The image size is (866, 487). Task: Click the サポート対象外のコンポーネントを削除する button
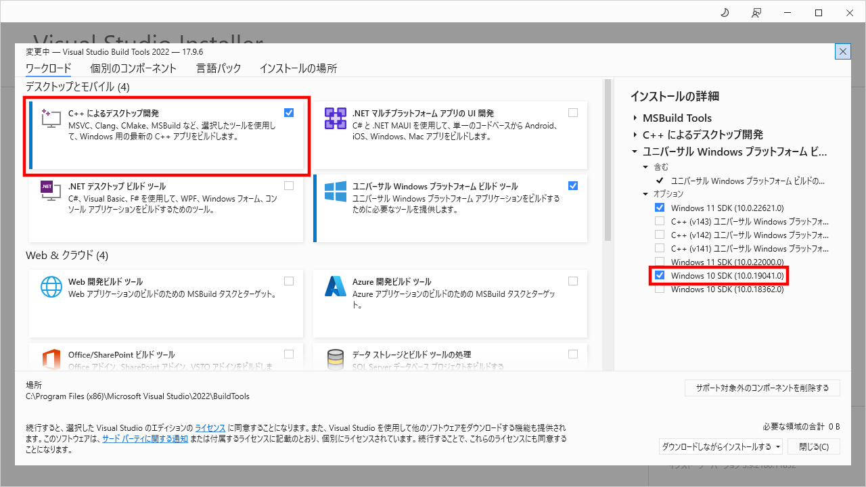coord(762,388)
